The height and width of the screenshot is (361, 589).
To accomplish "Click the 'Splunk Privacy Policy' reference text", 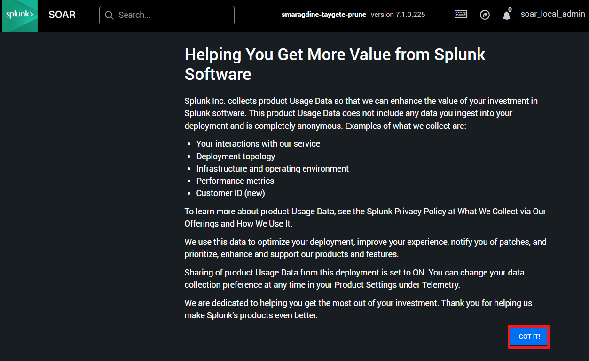I will point(406,212).
